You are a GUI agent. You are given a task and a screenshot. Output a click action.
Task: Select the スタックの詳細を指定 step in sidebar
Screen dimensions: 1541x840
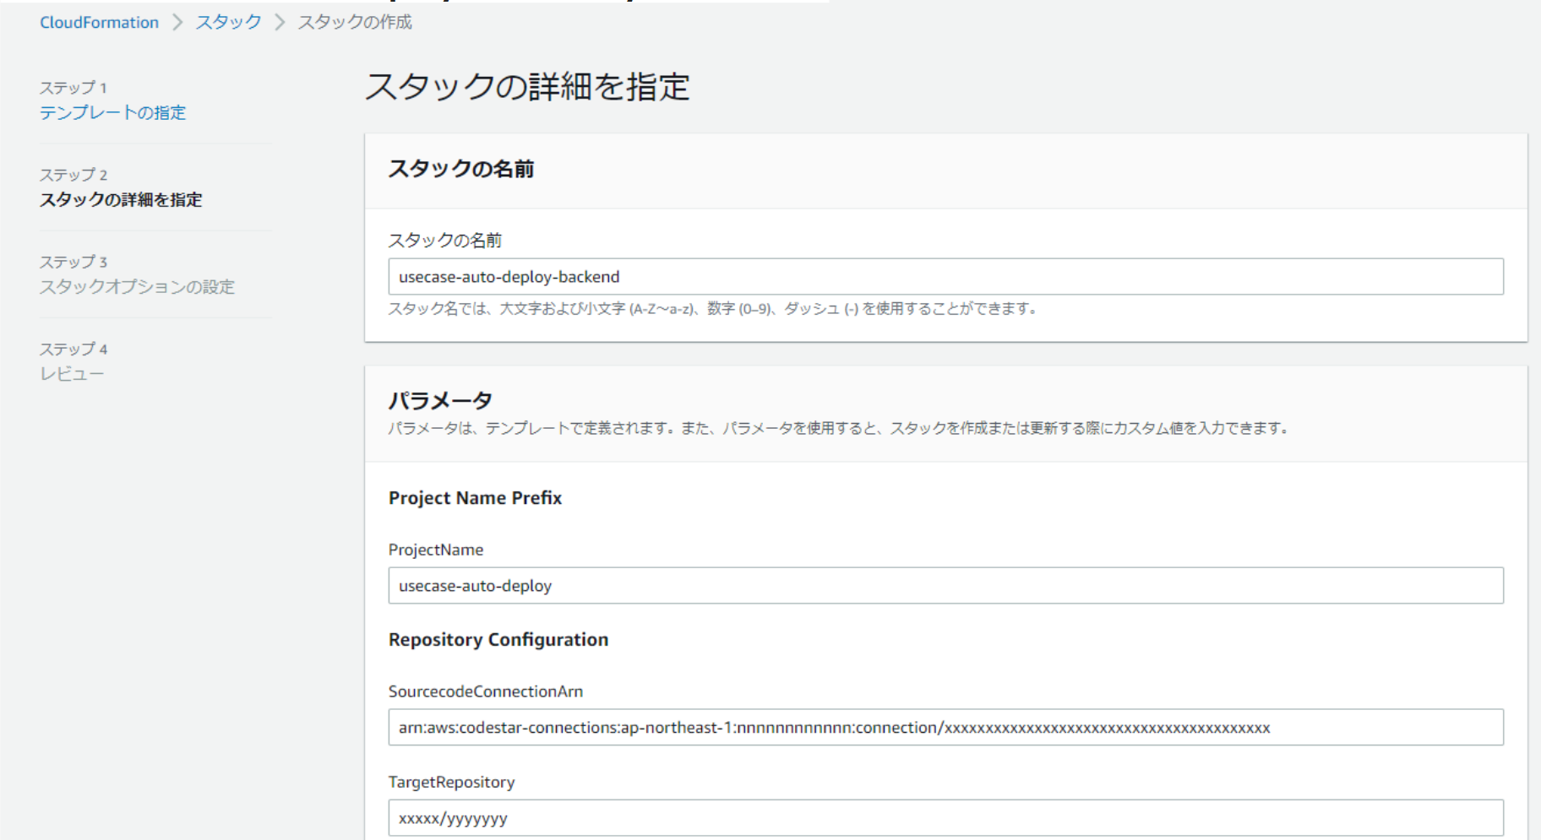pyautogui.click(x=121, y=199)
